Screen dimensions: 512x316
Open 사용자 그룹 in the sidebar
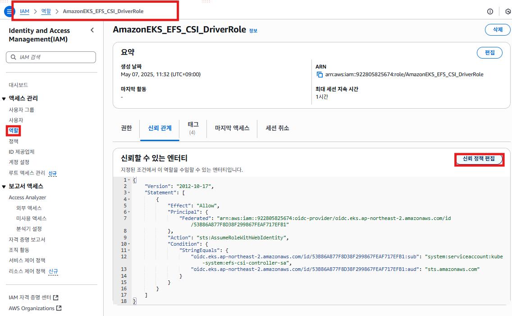21,110
